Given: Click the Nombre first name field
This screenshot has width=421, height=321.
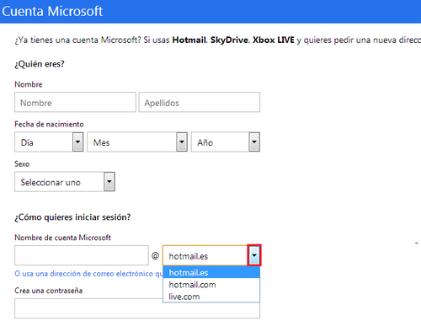Looking at the screenshot, I should pyautogui.click(x=75, y=102).
